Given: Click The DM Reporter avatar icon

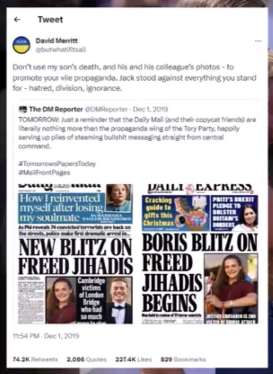Looking at the screenshot, I should (x=23, y=109).
